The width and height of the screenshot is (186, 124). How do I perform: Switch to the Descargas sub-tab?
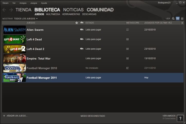89,14
